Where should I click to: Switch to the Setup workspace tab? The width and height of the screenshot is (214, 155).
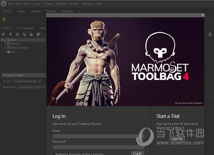point(21,11)
